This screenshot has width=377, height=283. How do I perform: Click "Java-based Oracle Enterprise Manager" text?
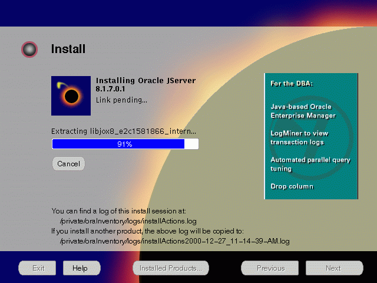303,111
